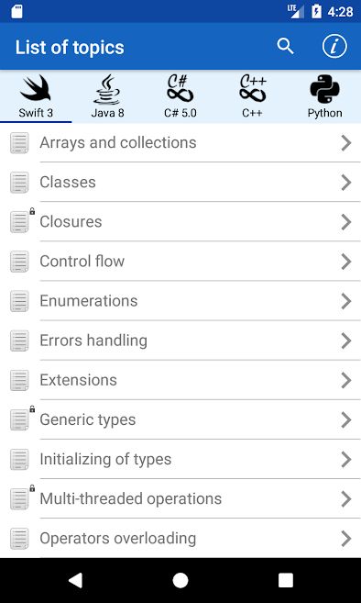Open Initializing of types topic
361x603 pixels.
(180, 459)
